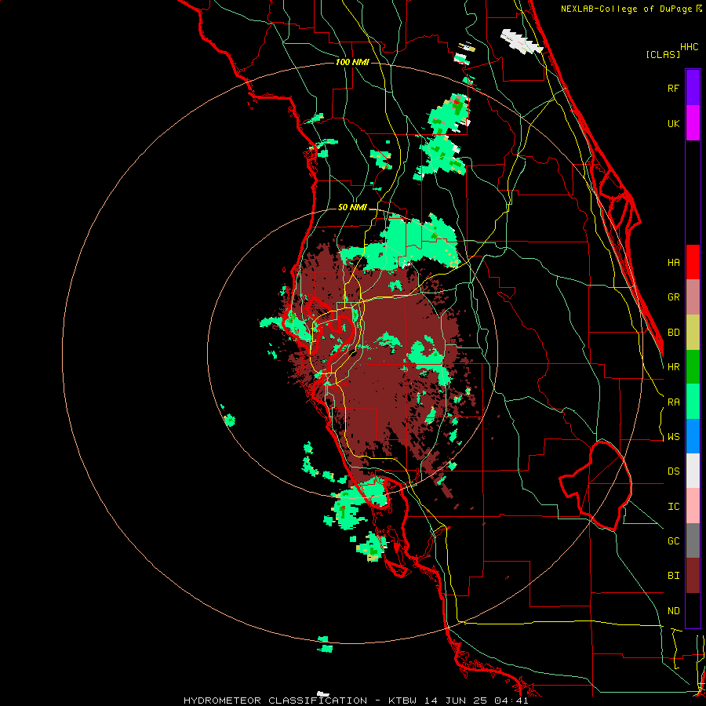Click the BD legend label
The image size is (706, 706).
point(674,333)
